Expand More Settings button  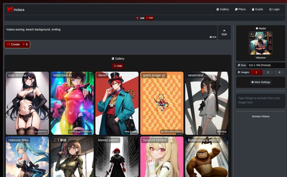pos(261,82)
